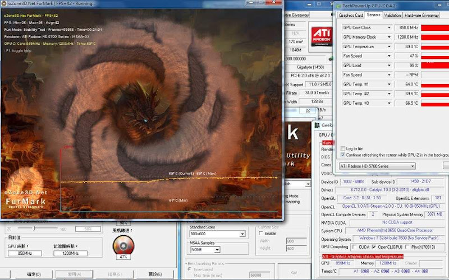449x280 pixels.
Task: Check the CUDA GPU Computing checkbox
Action: (355, 246)
